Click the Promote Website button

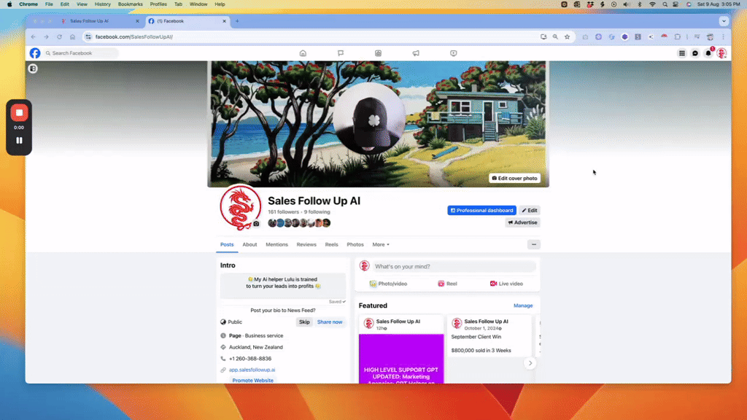point(253,381)
